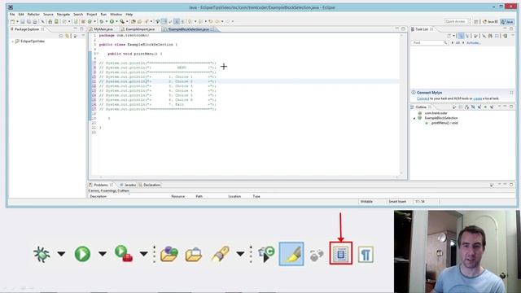The width and height of the screenshot is (521, 293).
Task: Minimize the Package Explorer view
Action: click(x=76, y=29)
